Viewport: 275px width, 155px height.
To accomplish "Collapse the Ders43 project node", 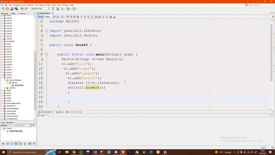I will tap(2, 77).
